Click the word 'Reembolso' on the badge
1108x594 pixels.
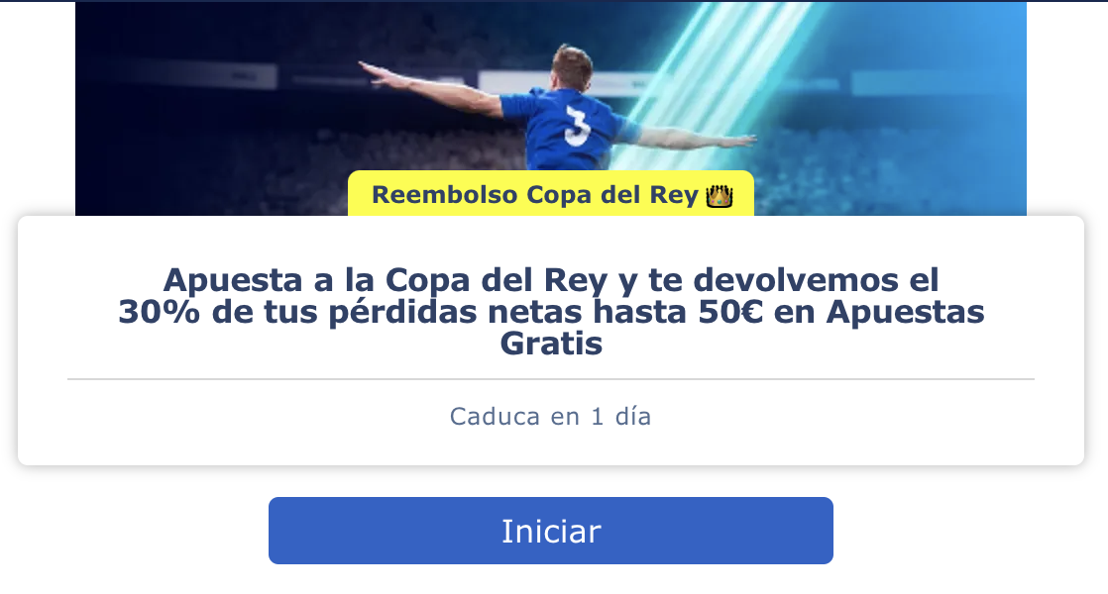pyautogui.click(x=444, y=195)
